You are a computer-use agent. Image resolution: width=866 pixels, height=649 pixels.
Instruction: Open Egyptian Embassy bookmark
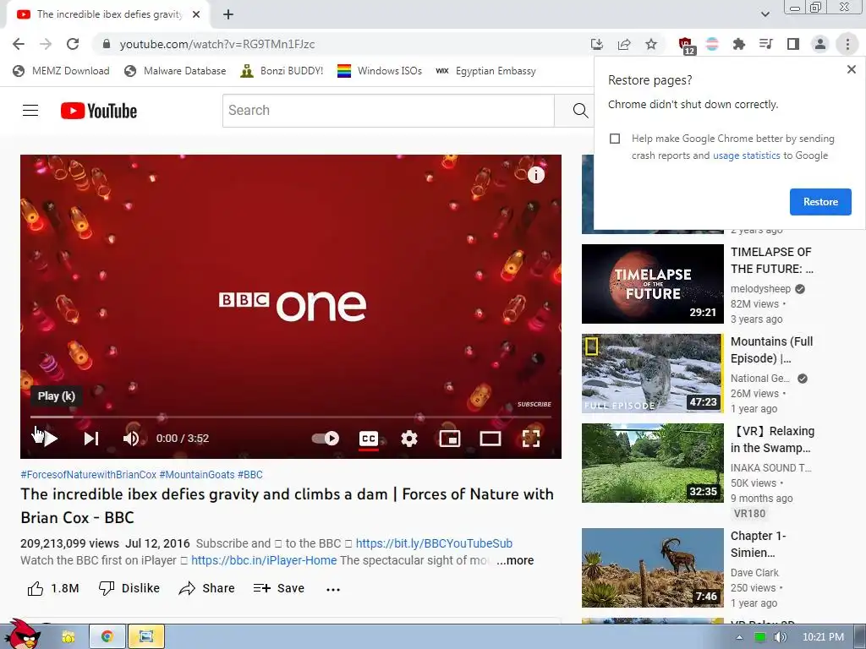pyautogui.click(x=485, y=71)
